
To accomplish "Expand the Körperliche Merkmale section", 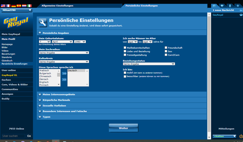I will point(56,100).
